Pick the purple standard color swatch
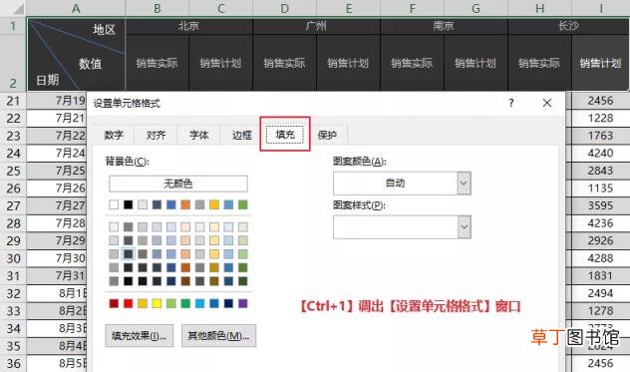 tap(242, 303)
